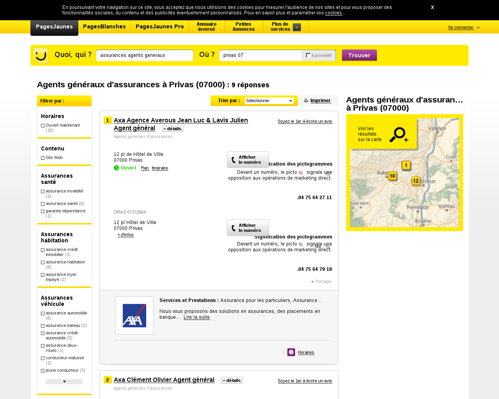Check the 'assurance bateau' filter
Viewport: 499px width, 399px height.
coord(43,326)
